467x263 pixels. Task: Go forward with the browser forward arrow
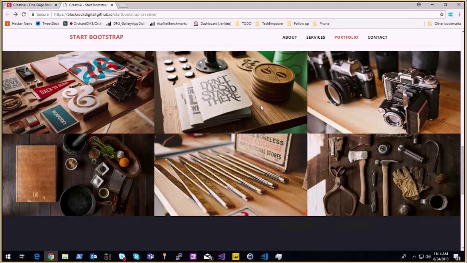click(x=15, y=14)
